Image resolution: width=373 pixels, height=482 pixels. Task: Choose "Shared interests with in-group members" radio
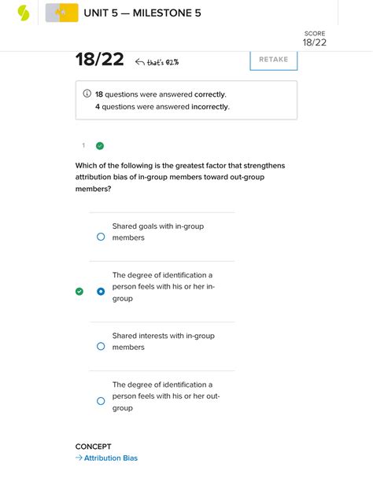coord(101,346)
